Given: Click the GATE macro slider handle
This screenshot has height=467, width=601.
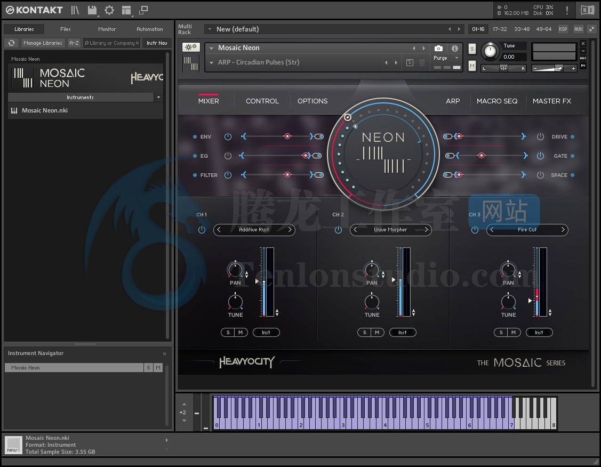Looking at the screenshot, I should (482, 156).
